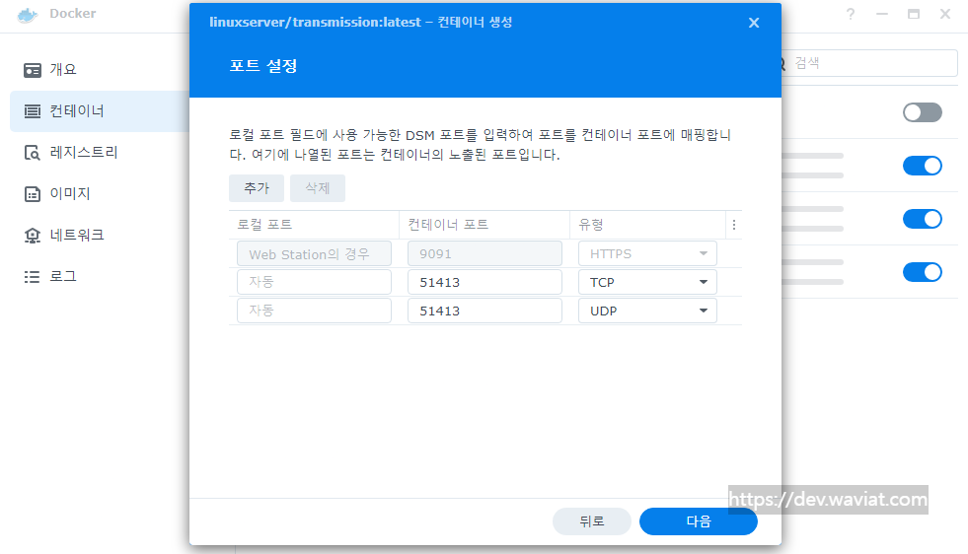Click container port 51413 in TCP row
This screenshot has height=554, width=968.
(484, 282)
